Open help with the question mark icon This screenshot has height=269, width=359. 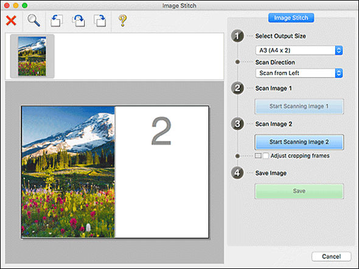click(123, 21)
